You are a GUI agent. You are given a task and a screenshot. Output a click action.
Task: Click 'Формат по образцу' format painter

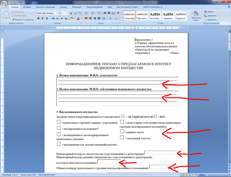23,20
